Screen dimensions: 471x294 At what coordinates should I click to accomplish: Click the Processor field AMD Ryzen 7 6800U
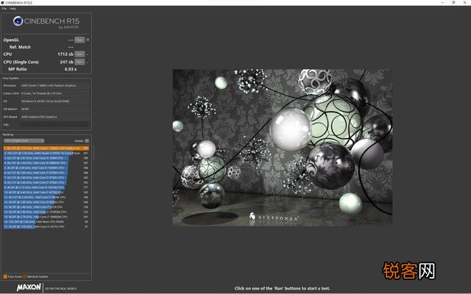click(54, 85)
